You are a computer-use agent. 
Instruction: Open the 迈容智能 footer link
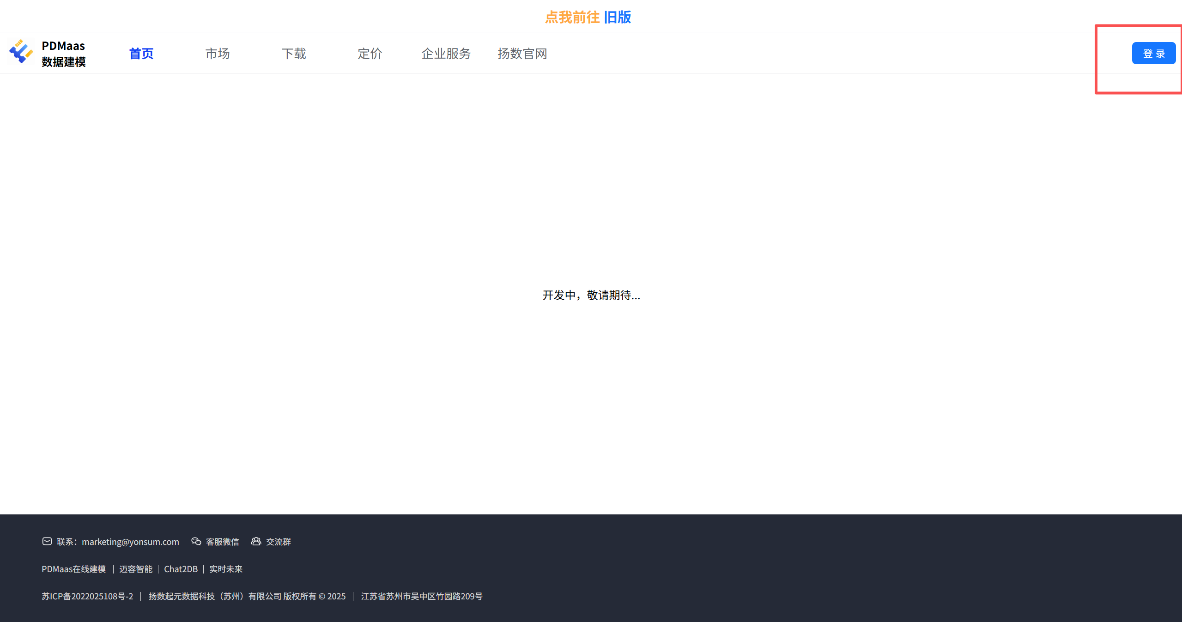(x=136, y=569)
